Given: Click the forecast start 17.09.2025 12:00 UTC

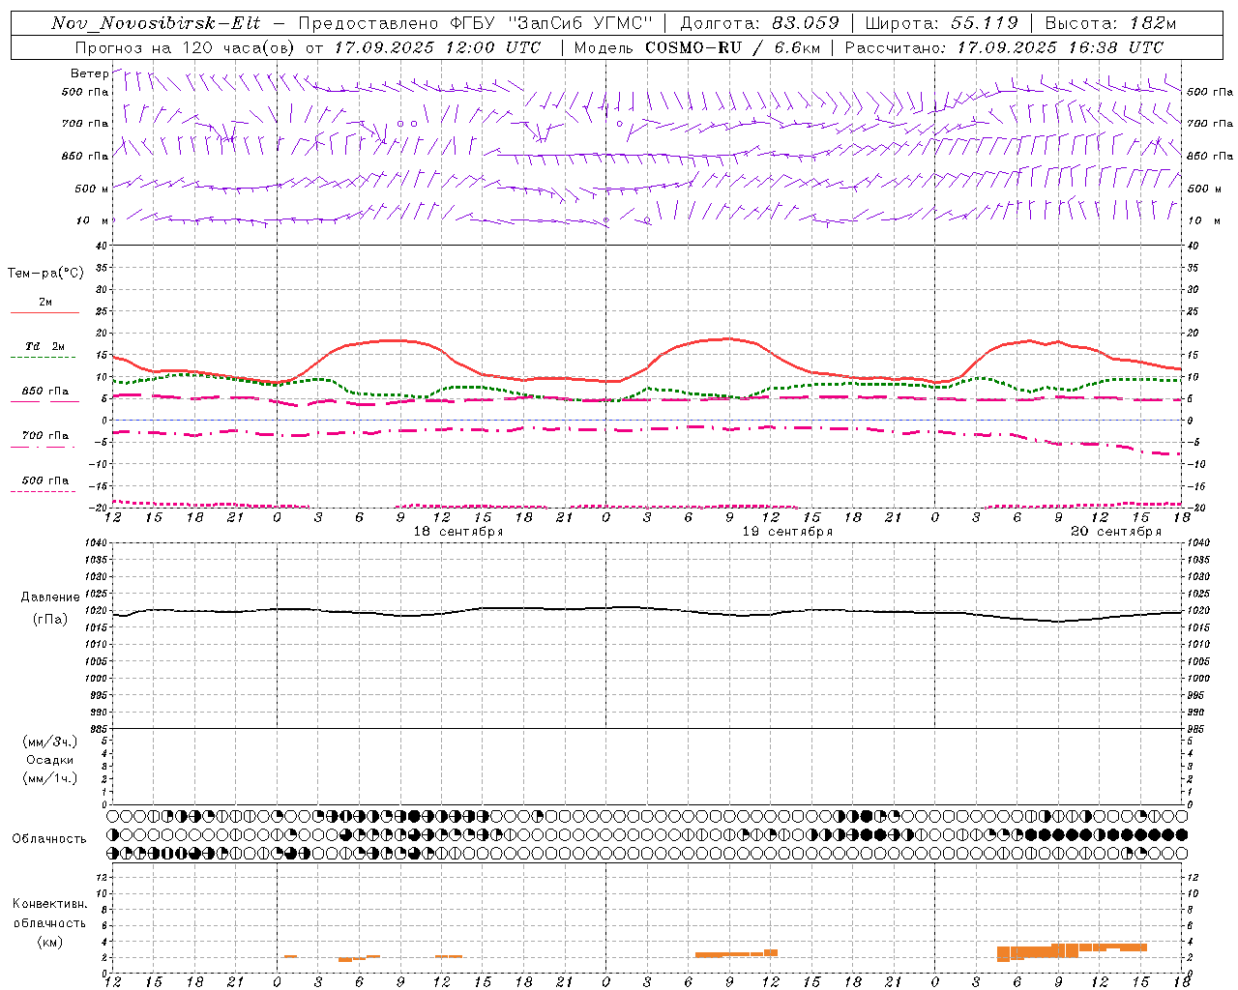Looking at the screenshot, I should click(437, 47).
